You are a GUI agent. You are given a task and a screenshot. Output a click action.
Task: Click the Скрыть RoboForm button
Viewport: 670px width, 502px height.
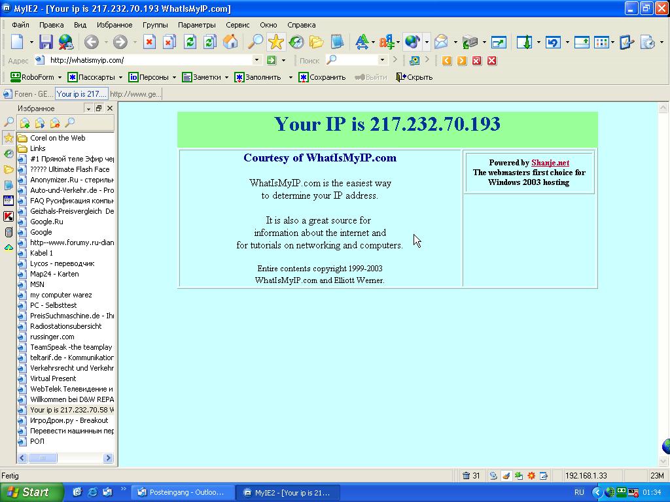click(x=414, y=77)
